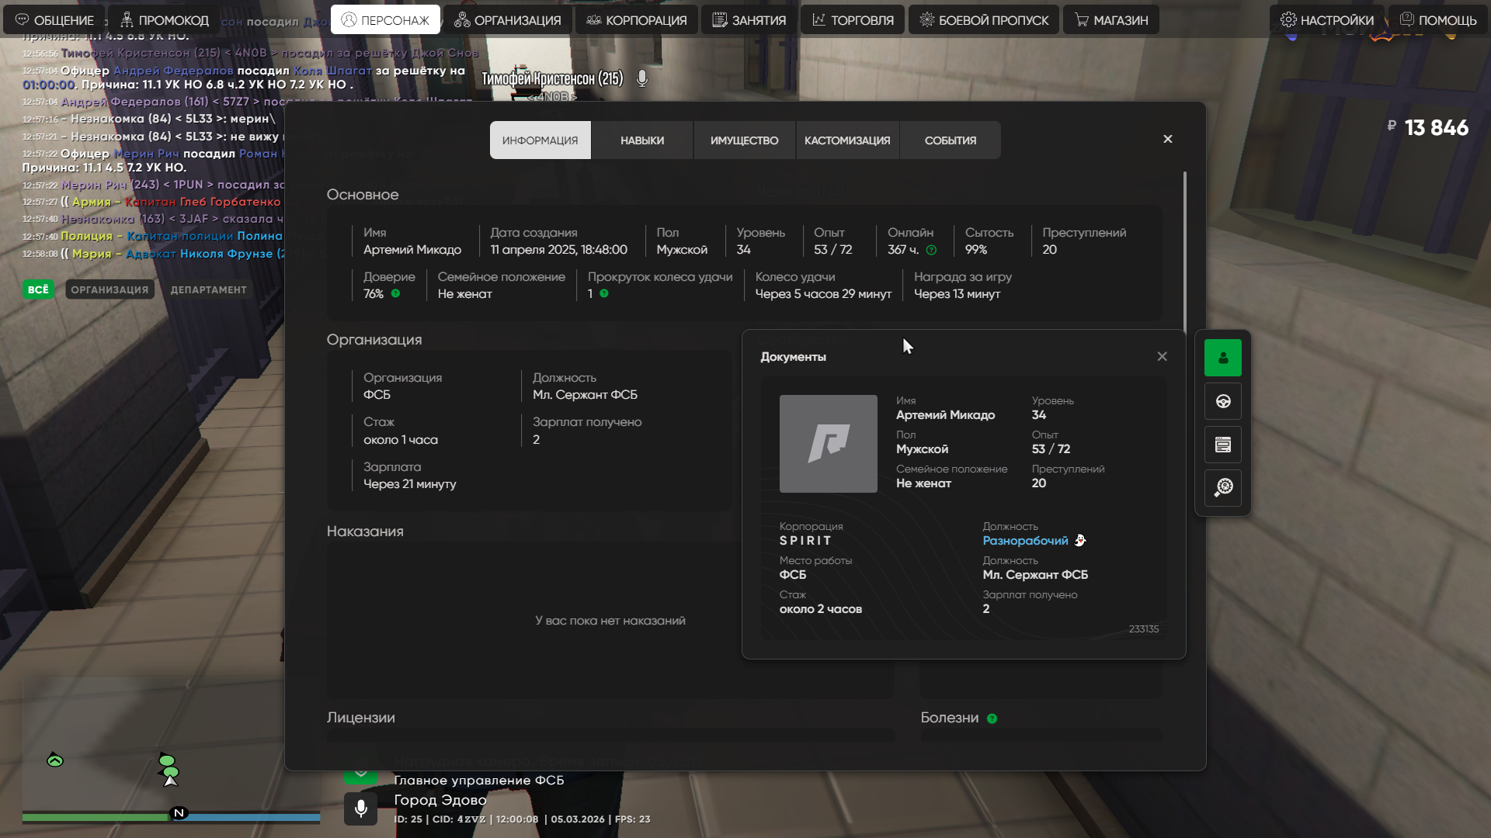The image size is (1491, 838).
Task: Select the ВСЁ chat filter
Action: pyautogui.click(x=38, y=289)
